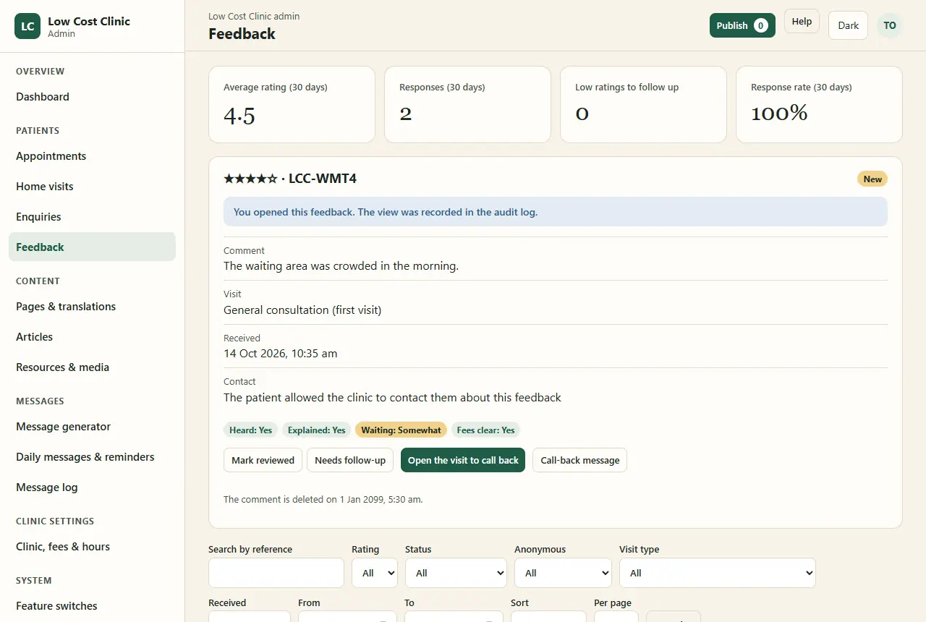926x622 pixels.
Task: Mark feedback as reviewed
Action: coord(263,460)
